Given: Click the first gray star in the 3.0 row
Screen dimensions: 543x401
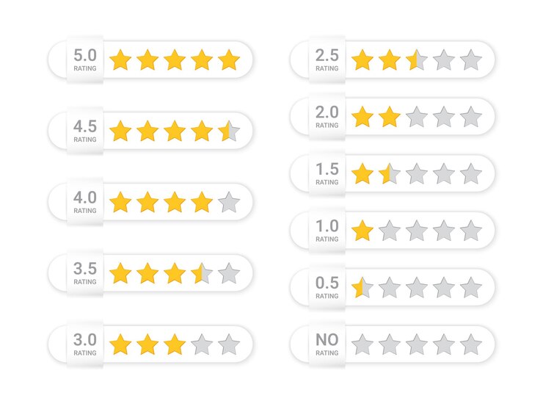Looking at the screenshot, I should 202,344.
